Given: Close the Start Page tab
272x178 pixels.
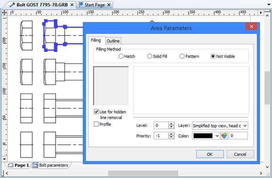Looking at the screenshot, I should click(x=109, y=5).
